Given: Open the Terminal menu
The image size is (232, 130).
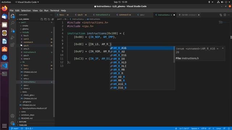Looking at the screenshot, I should click(x=55, y=10).
